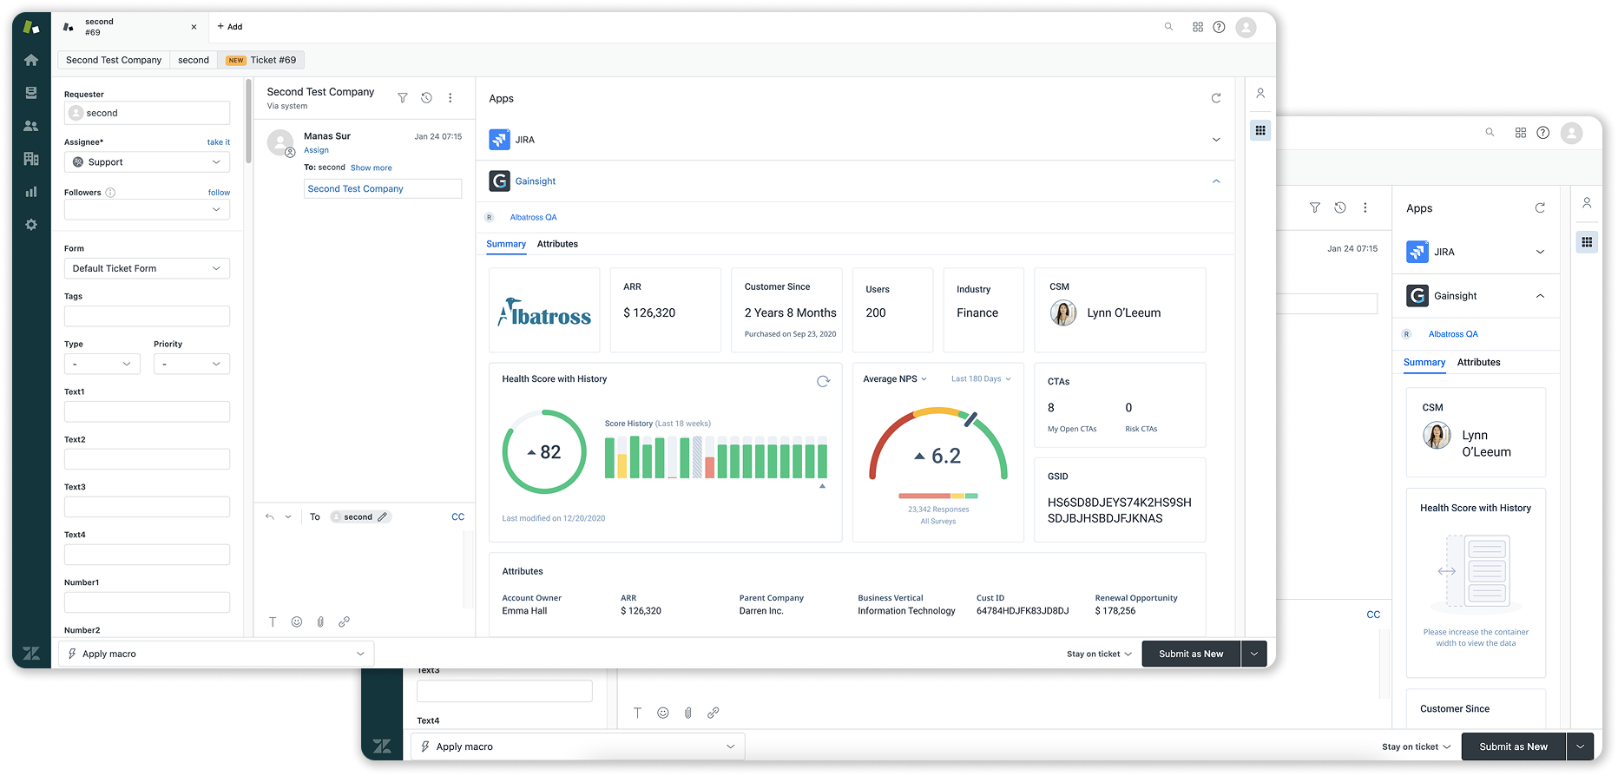This screenshot has width=1618, height=776.
Task: Refresh the Apps panel in back window
Action: click(1540, 208)
